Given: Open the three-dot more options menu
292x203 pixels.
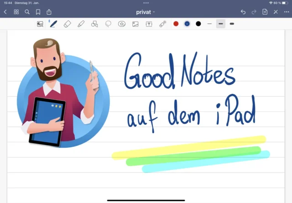Looking at the screenshot, I should point(287,11).
